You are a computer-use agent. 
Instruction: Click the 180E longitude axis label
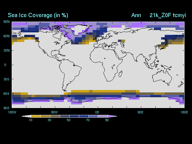click(x=184, y=112)
